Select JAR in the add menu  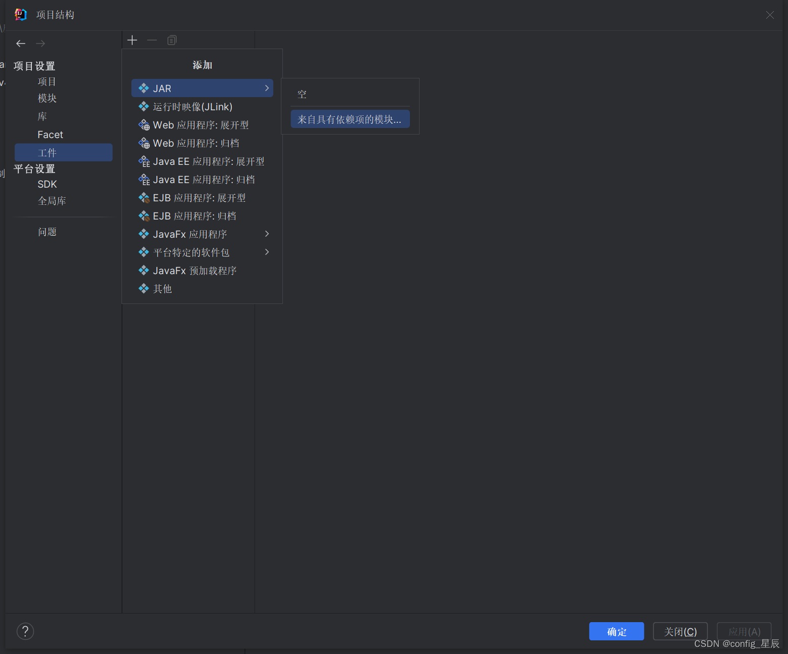(202, 88)
